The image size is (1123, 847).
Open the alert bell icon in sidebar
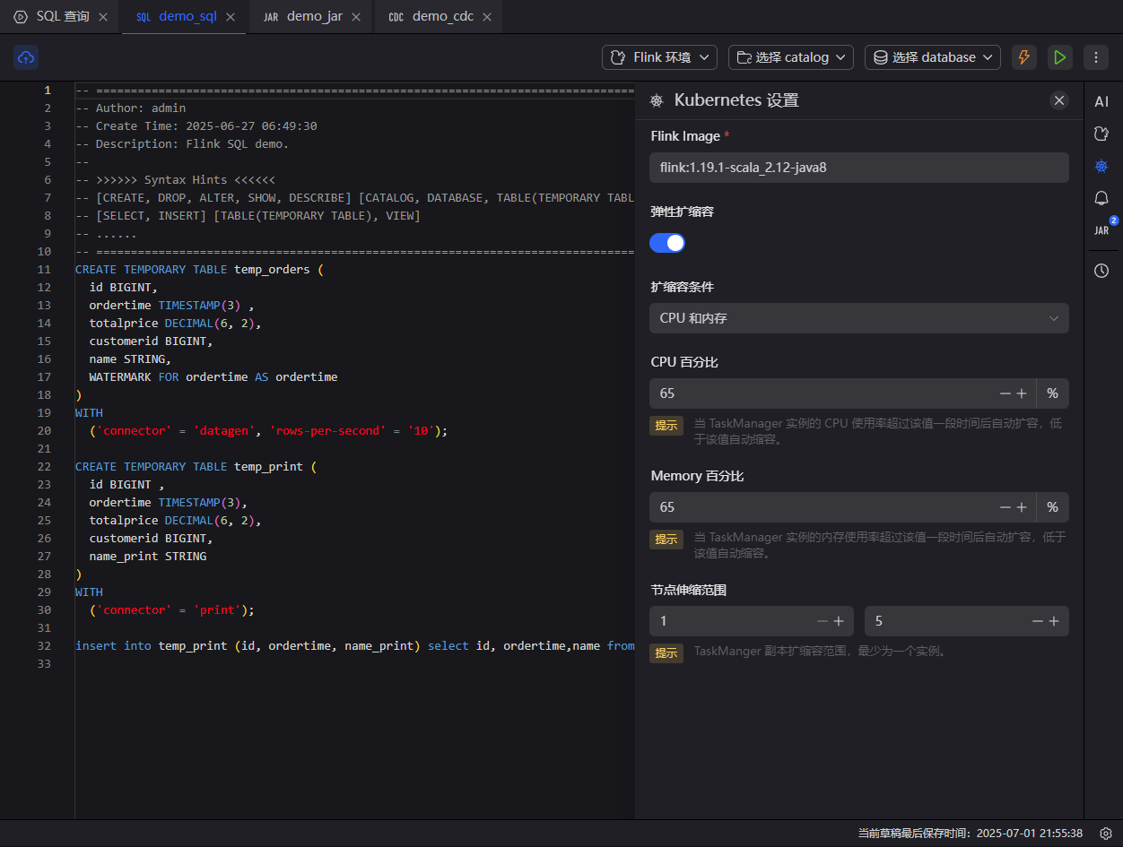(x=1101, y=198)
